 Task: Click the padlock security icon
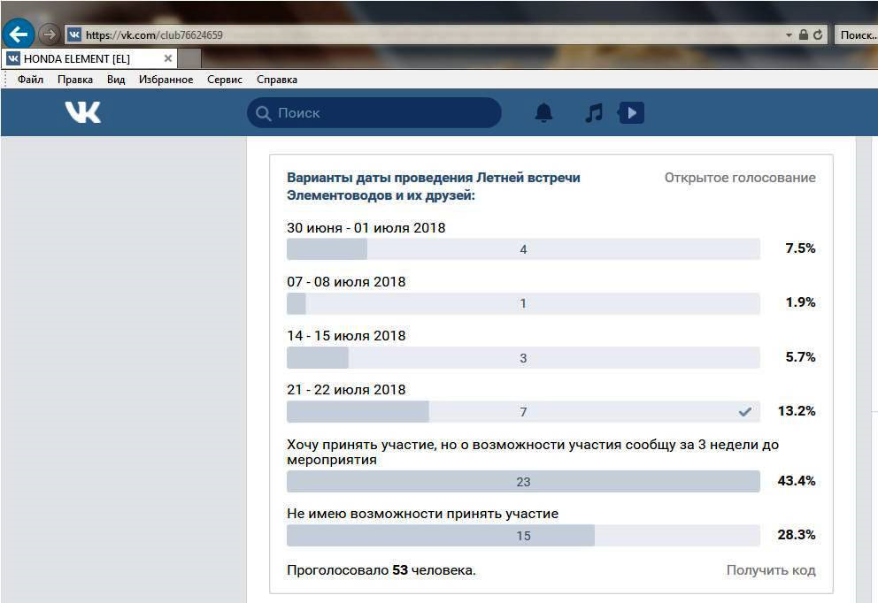(804, 34)
